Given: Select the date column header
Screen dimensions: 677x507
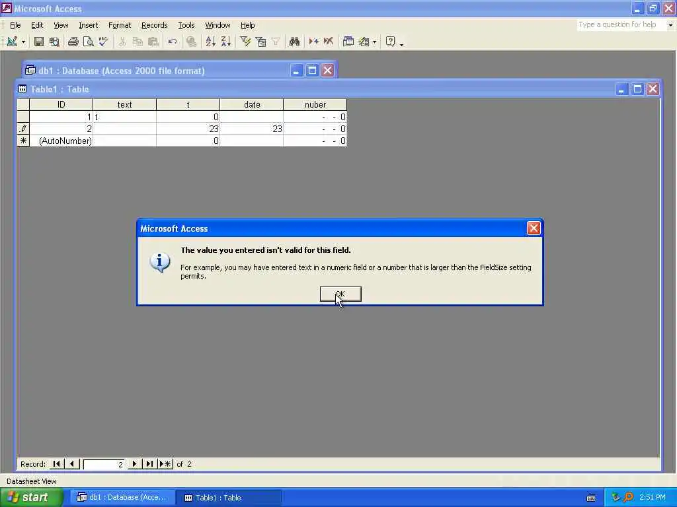Looking at the screenshot, I should point(252,104).
